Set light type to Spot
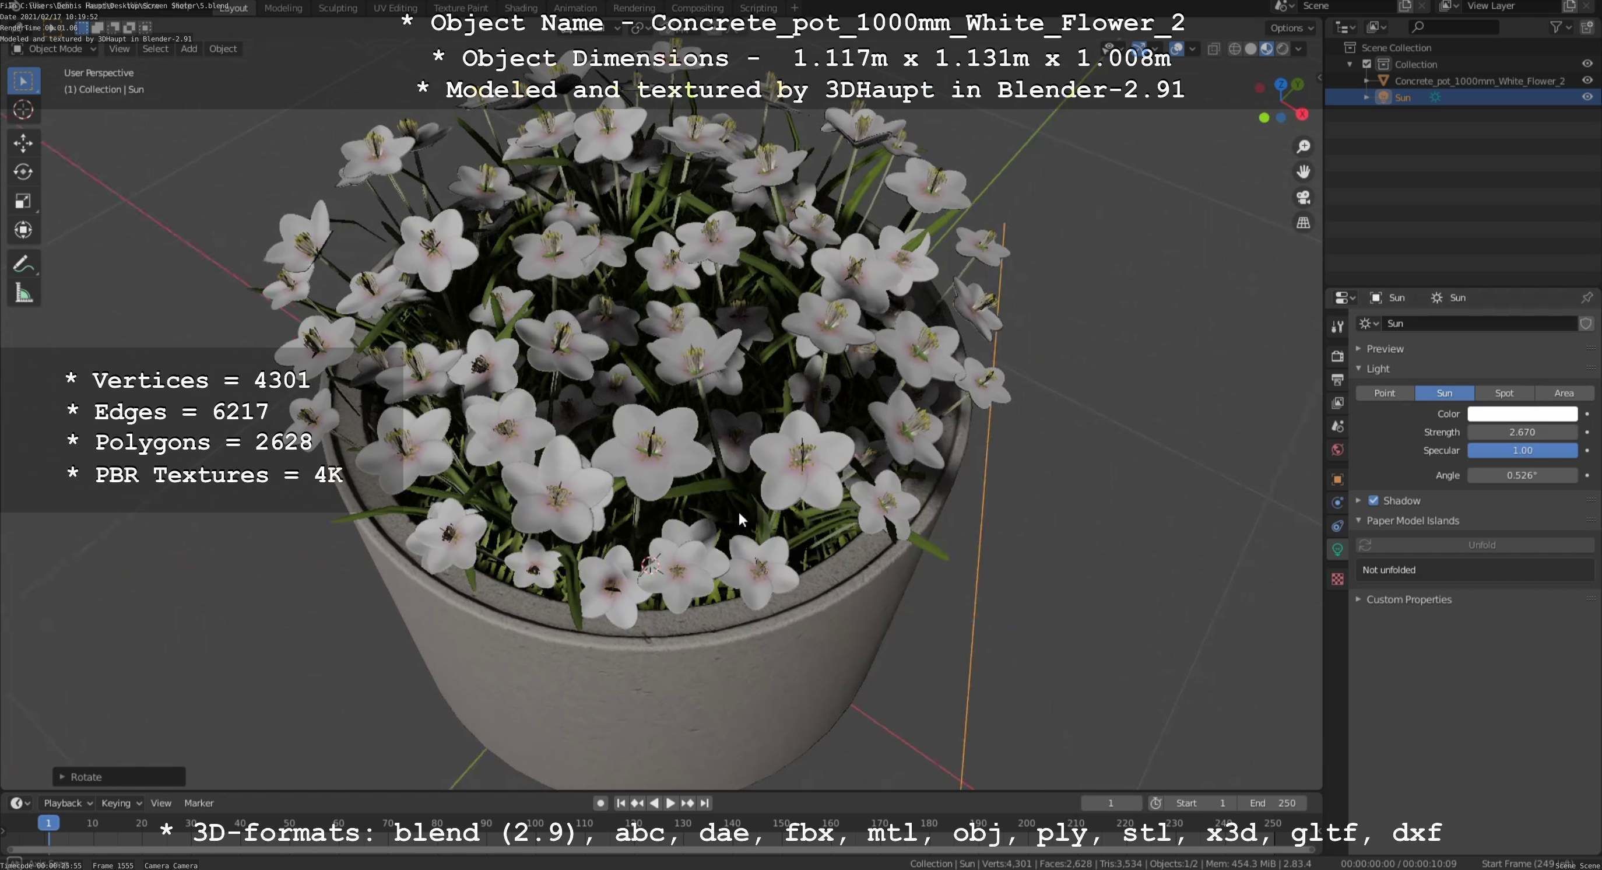 (x=1503, y=393)
